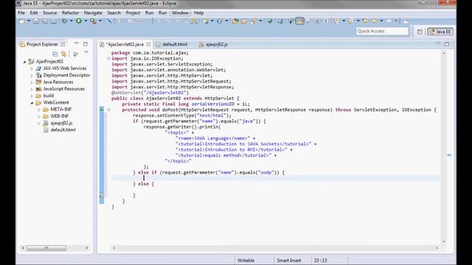Click the 23 : 13 cursor position status
Viewport: 472px width, 265px height.
(x=320, y=260)
